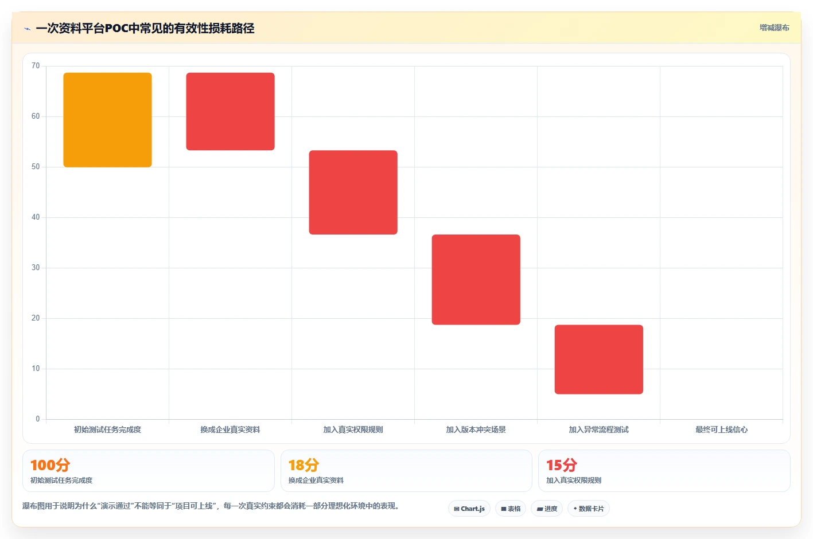Click the 加入真实权限规则 x-axis label
This screenshot has width=813, height=539.
353,429
